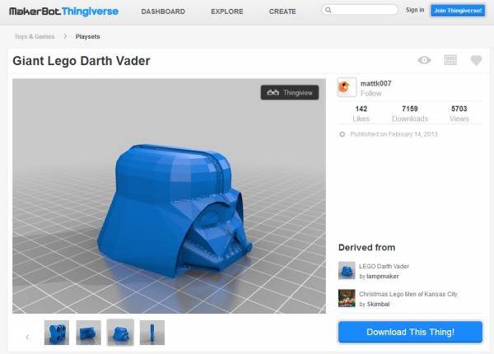Open lampmaker author link
The image size is (494, 354).
tap(383, 277)
